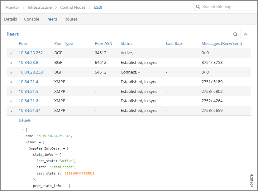Go to Control Nodes in breadcrumb

tap(73, 7)
